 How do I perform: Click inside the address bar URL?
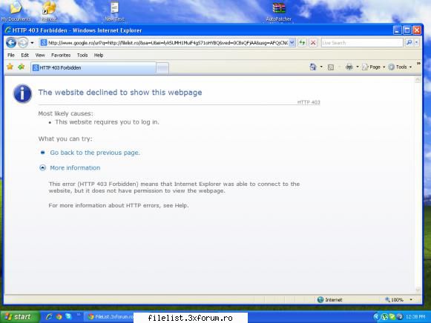click(x=168, y=43)
